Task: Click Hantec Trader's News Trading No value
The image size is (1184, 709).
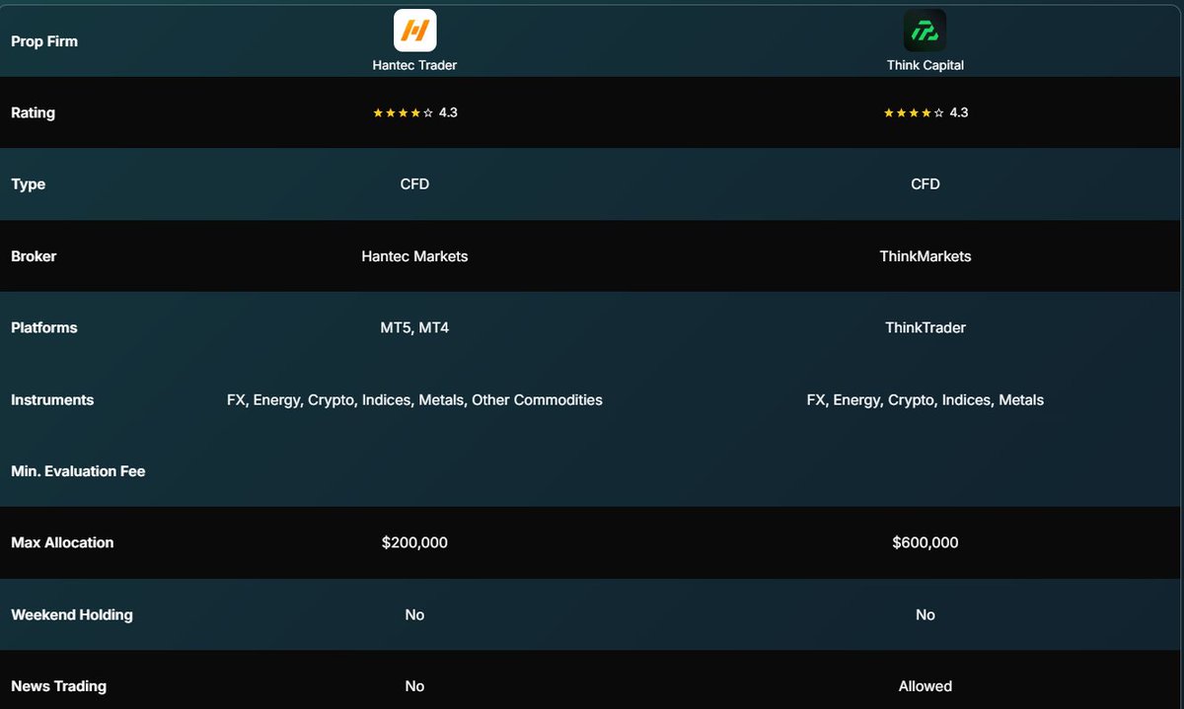Action: tap(414, 686)
